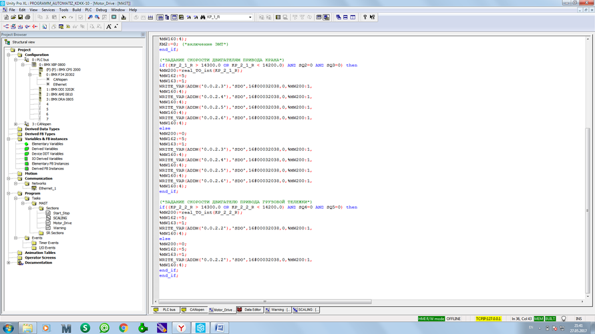Screen dimensions: 595x334
Task: Expand the 3 : CANopen tree node
Action: 16,124
